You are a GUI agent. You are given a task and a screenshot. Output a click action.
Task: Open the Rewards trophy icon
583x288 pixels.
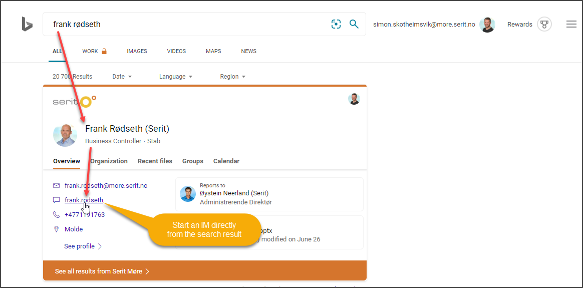coord(544,25)
